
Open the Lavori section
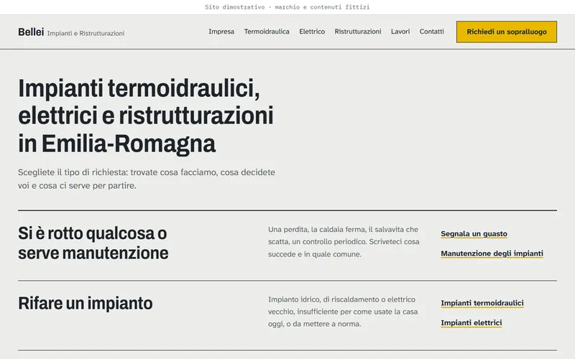400,32
